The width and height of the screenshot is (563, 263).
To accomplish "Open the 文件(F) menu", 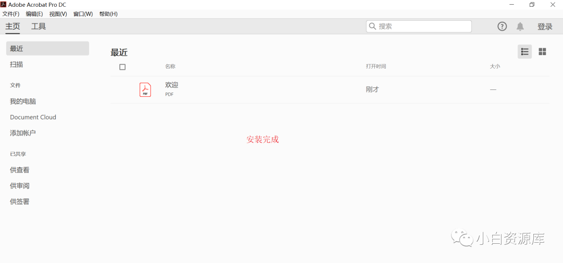I will point(11,14).
